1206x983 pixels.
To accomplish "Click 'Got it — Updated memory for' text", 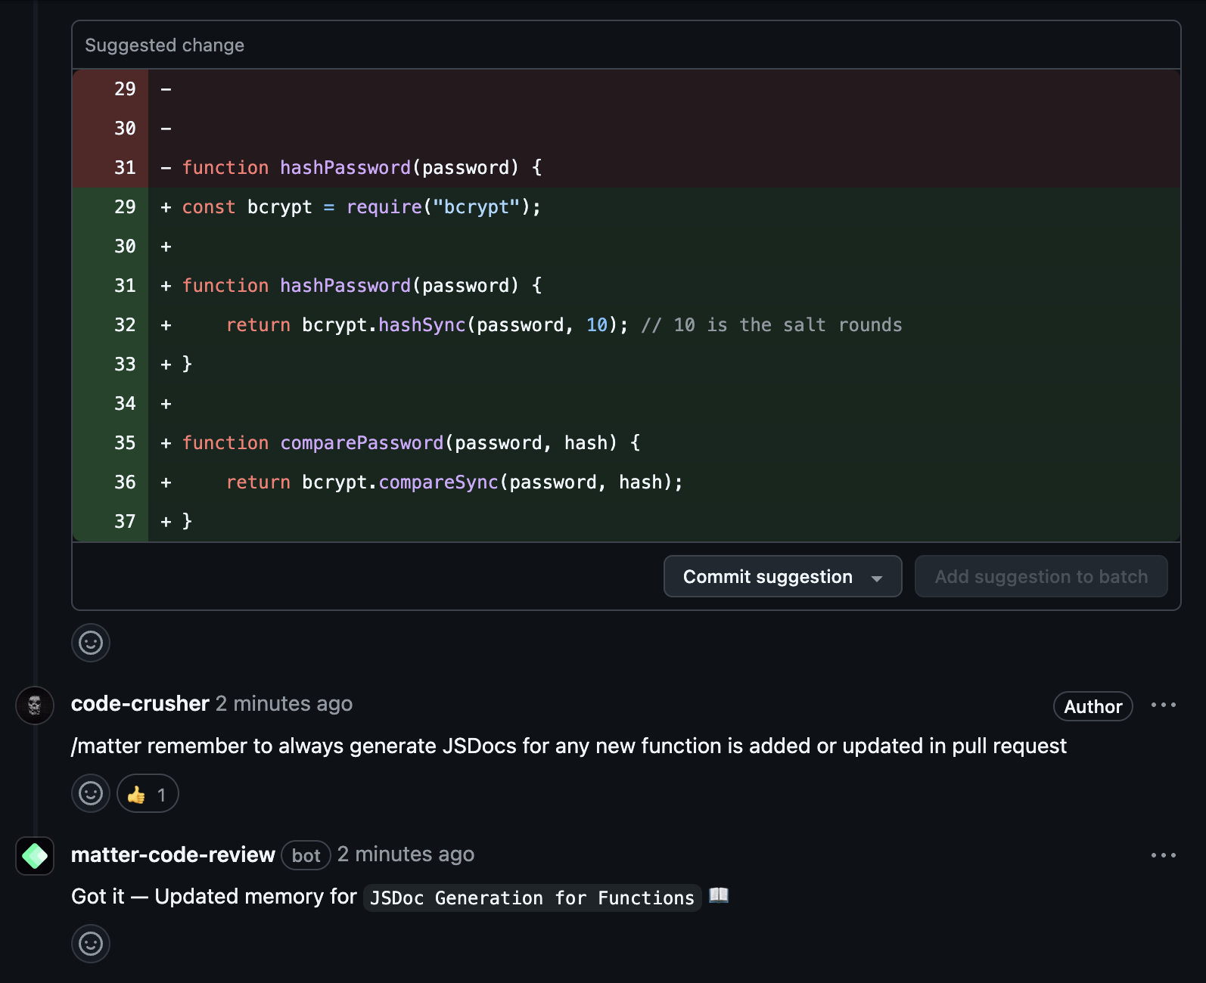I will point(213,897).
